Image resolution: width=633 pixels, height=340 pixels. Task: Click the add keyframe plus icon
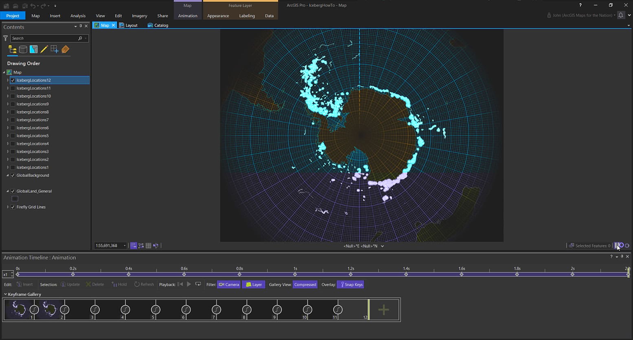click(x=383, y=310)
